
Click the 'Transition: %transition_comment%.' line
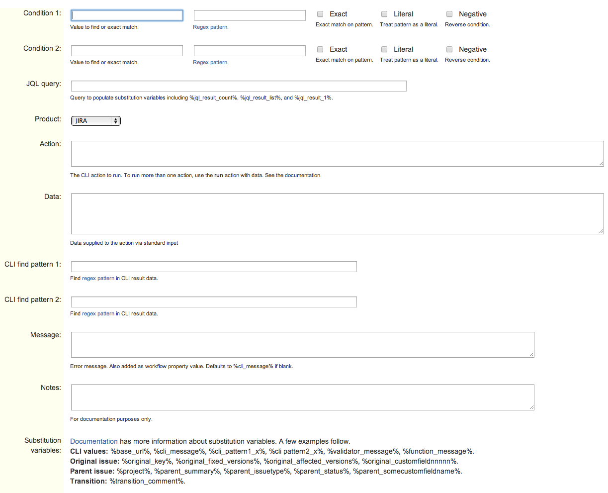click(x=128, y=482)
